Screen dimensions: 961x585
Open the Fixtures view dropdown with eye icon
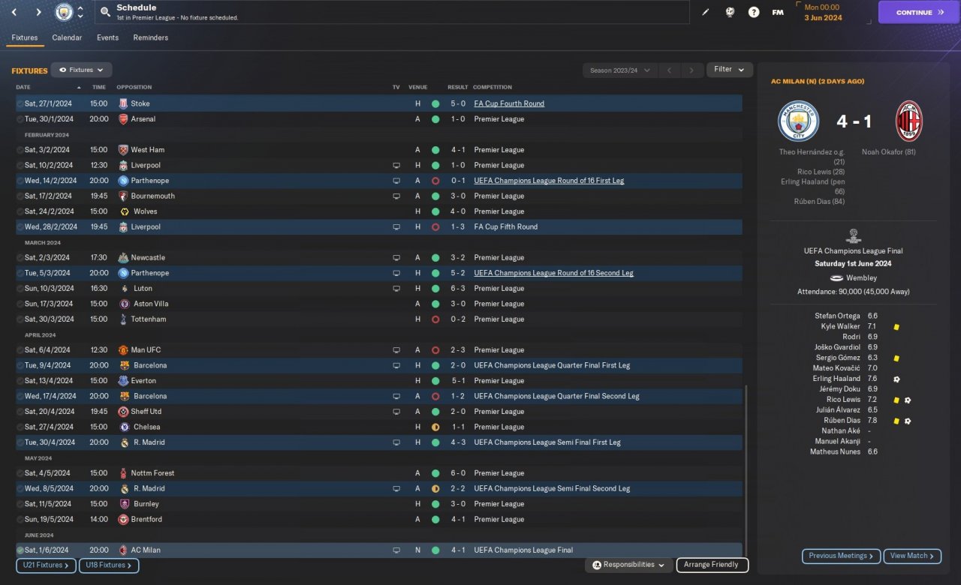pos(81,70)
